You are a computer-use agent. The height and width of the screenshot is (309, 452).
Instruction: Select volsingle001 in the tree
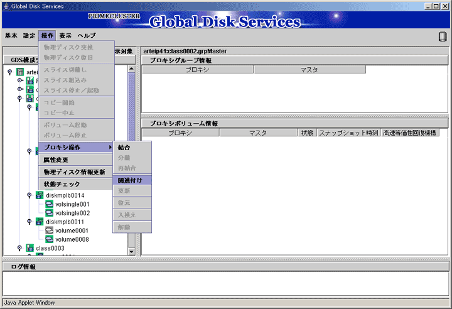click(72, 204)
